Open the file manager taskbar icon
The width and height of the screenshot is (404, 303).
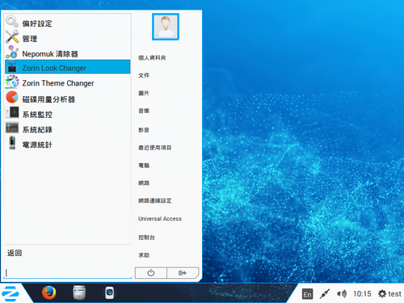(79, 292)
